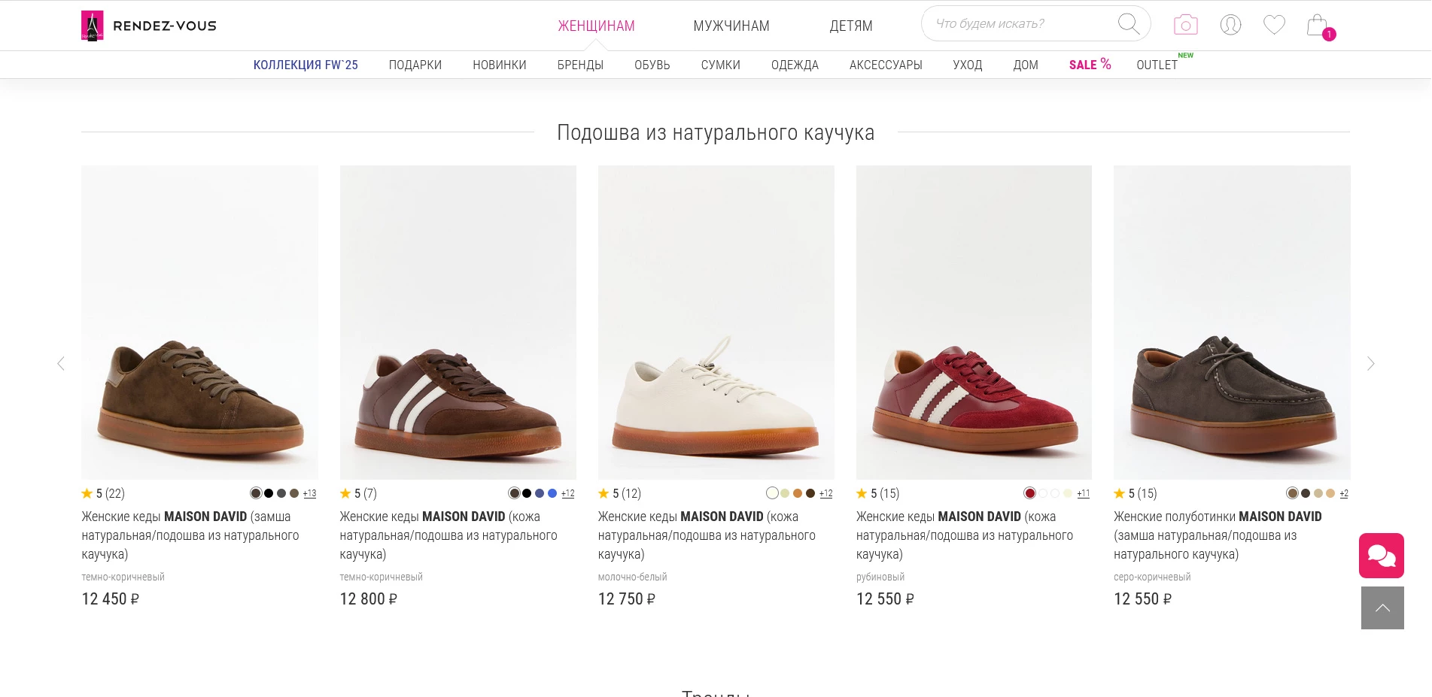The image size is (1432, 697).
Task: Click the search magnifier icon
Action: pyautogui.click(x=1128, y=23)
